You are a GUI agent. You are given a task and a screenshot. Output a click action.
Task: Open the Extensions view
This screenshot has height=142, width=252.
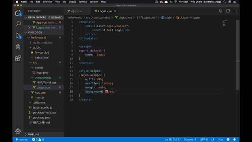click(18, 58)
